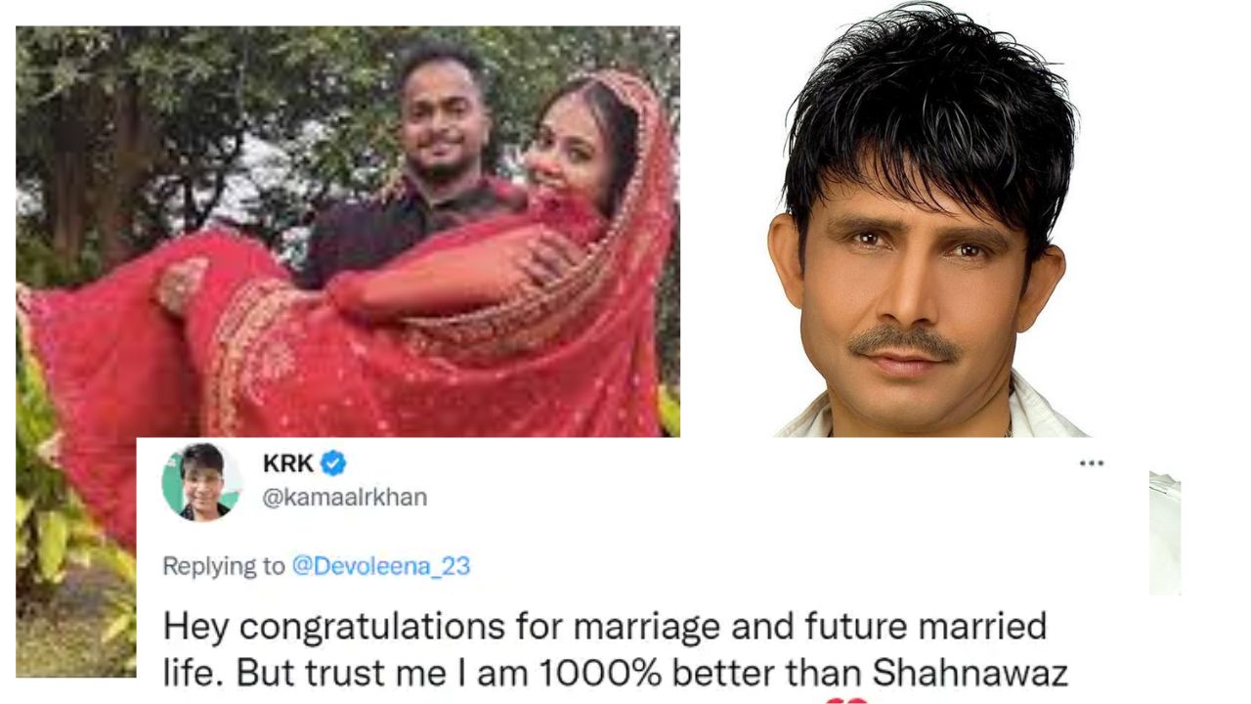Click the "Replying to" label
This screenshot has width=1251, height=704.
(224, 566)
